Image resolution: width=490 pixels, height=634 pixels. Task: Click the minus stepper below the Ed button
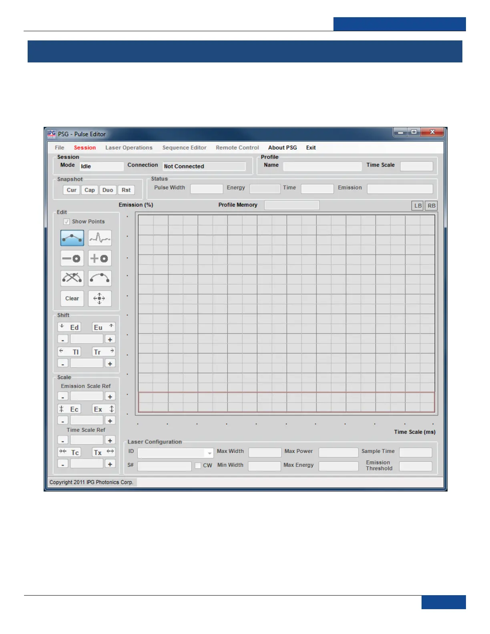click(x=63, y=339)
